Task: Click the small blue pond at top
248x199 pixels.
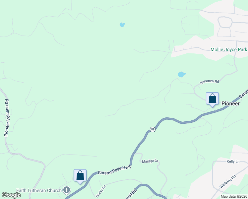Action: coord(122,25)
